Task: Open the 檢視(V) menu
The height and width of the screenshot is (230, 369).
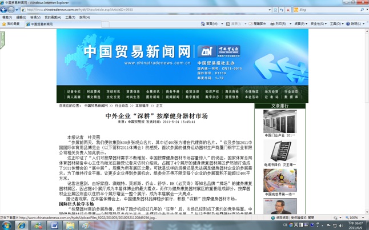Action: (35, 17)
